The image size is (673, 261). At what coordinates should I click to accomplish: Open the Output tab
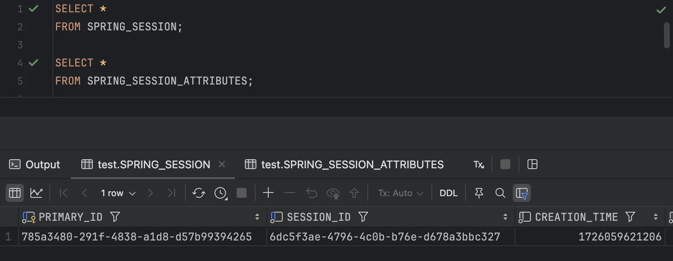click(35, 165)
